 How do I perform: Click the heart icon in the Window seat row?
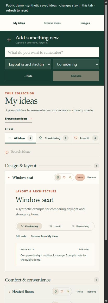tap(64, 177)
